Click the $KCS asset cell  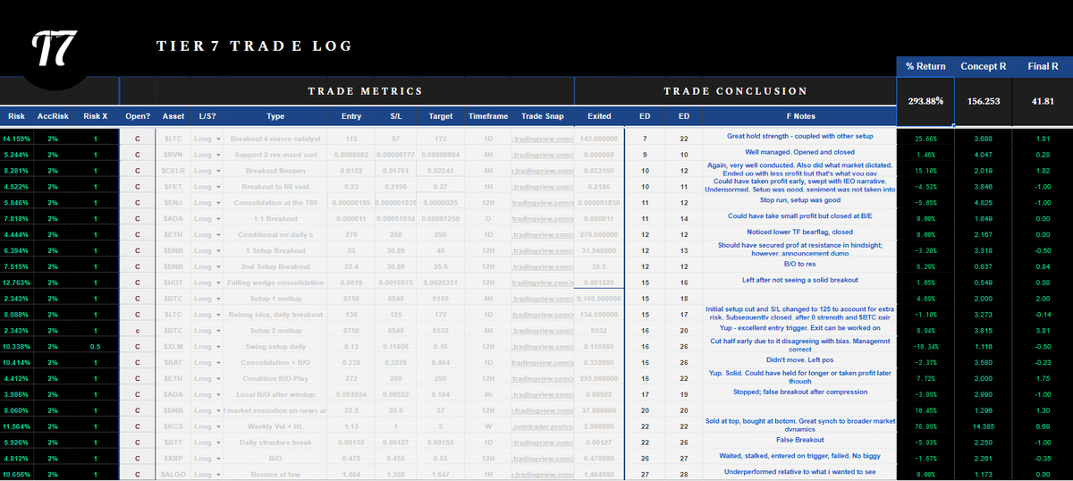(173, 427)
